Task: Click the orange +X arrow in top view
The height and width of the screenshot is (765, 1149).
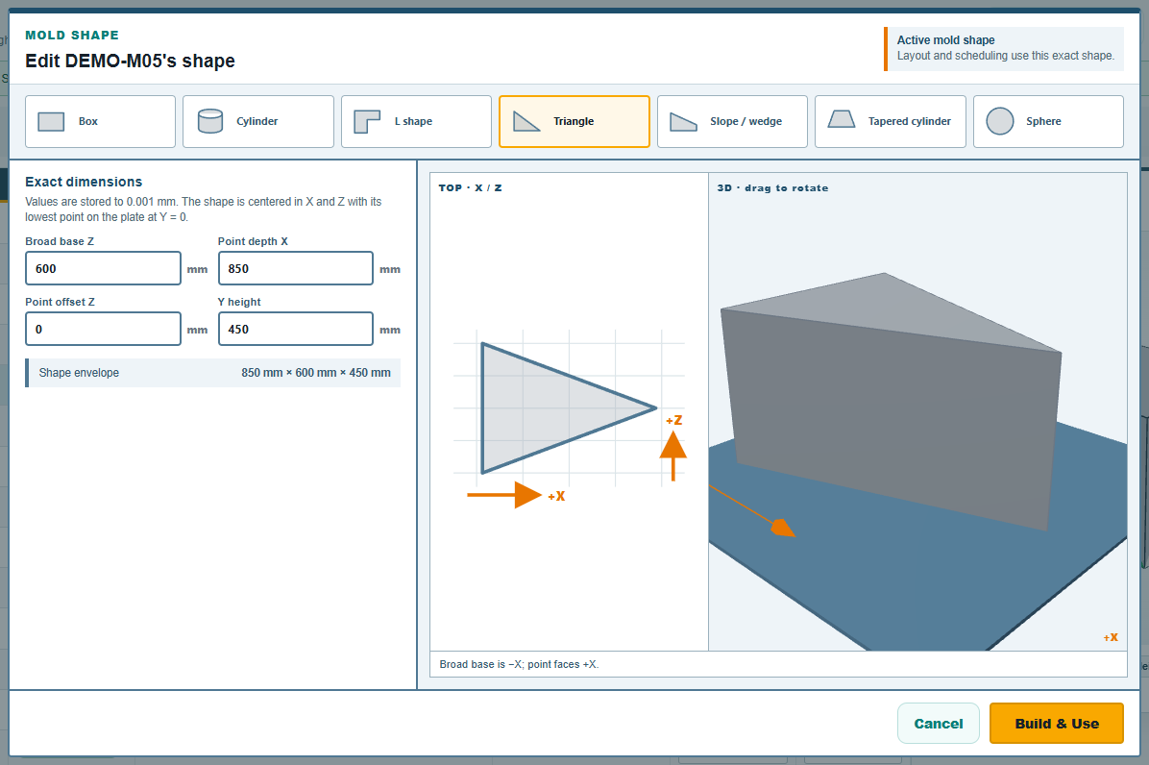Action: pyautogui.click(x=505, y=495)
